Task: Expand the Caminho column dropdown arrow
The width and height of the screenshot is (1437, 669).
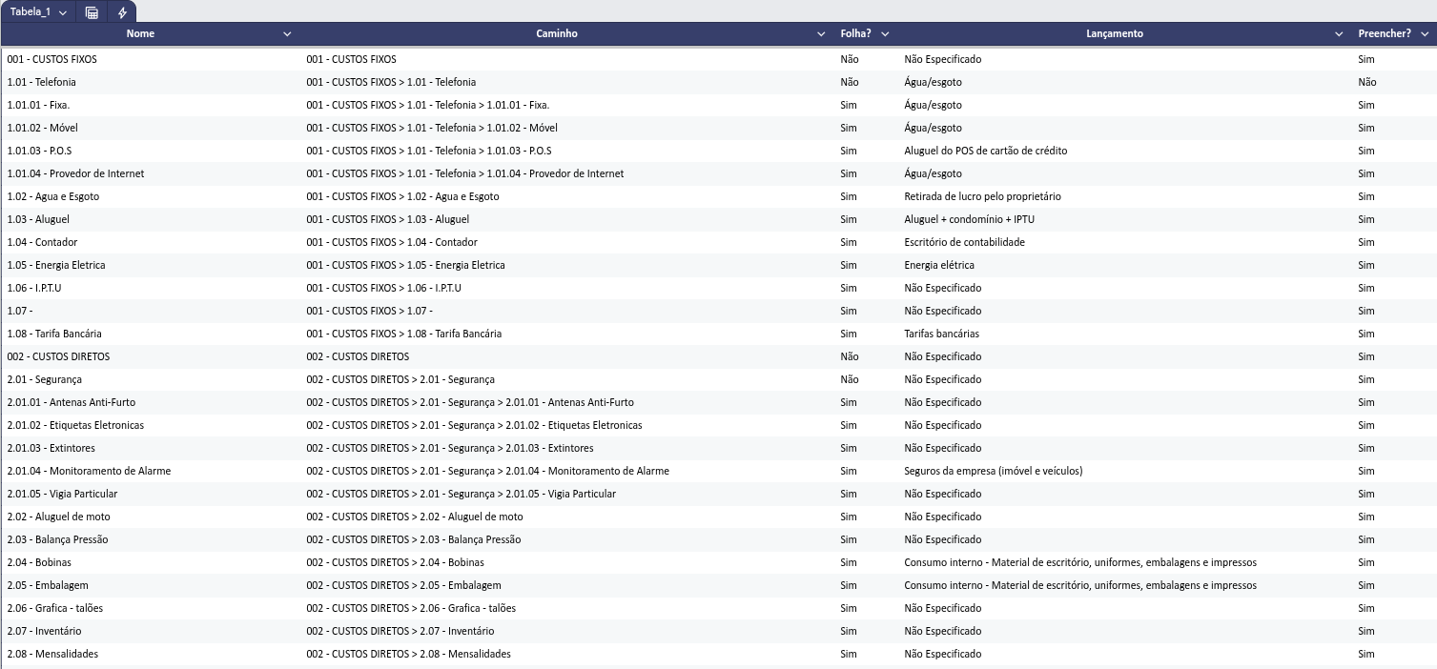Action: click(x=821, y=34)
